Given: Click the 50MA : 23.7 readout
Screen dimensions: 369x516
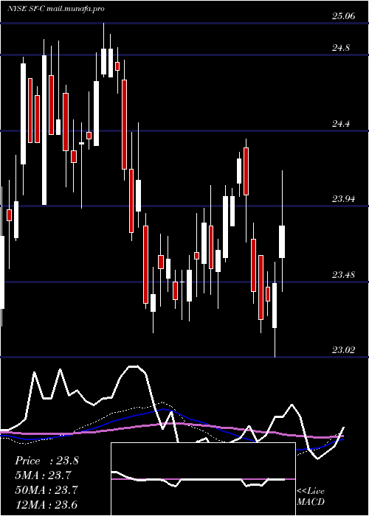Looking at the screenshot, I should coord(46,490).
